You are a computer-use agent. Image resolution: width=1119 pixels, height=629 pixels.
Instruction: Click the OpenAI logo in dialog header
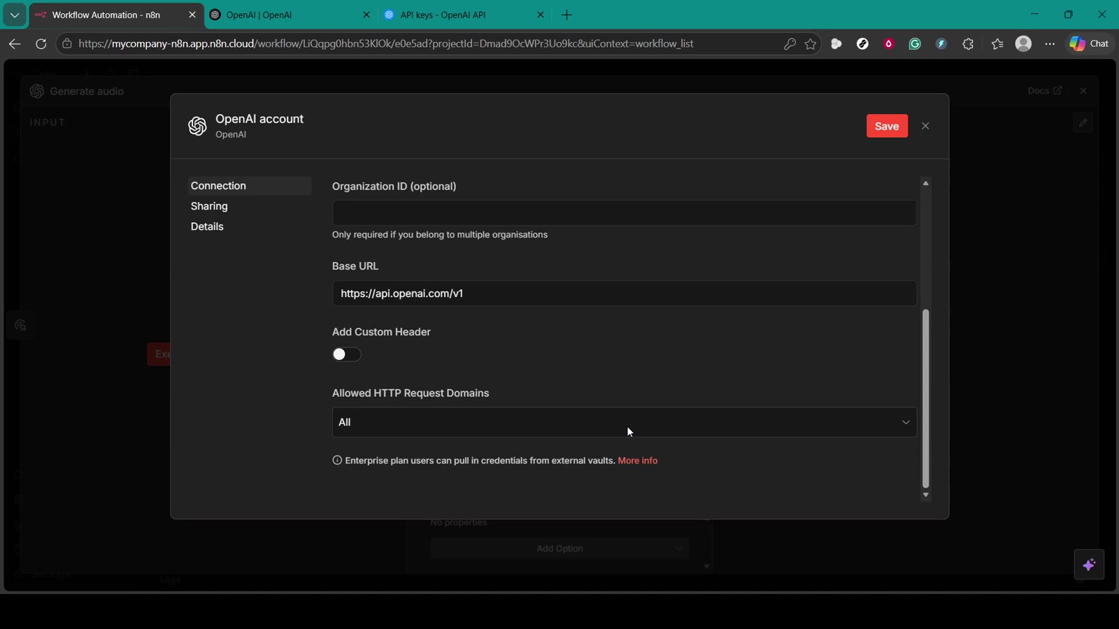[197, 126]
